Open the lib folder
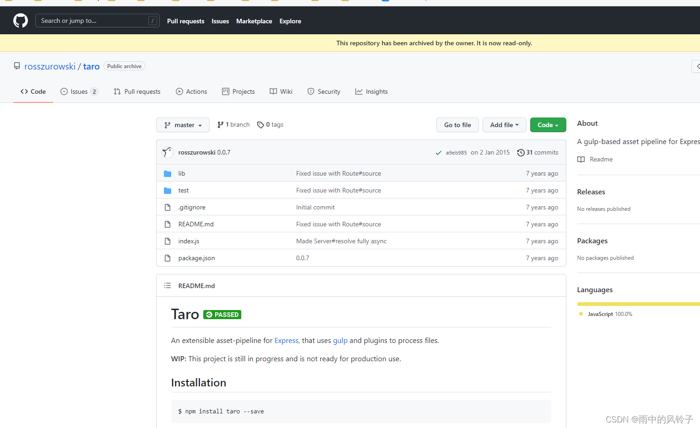Image resolution: width=700 pixels, height=428 pixels. tap(182, 173)
